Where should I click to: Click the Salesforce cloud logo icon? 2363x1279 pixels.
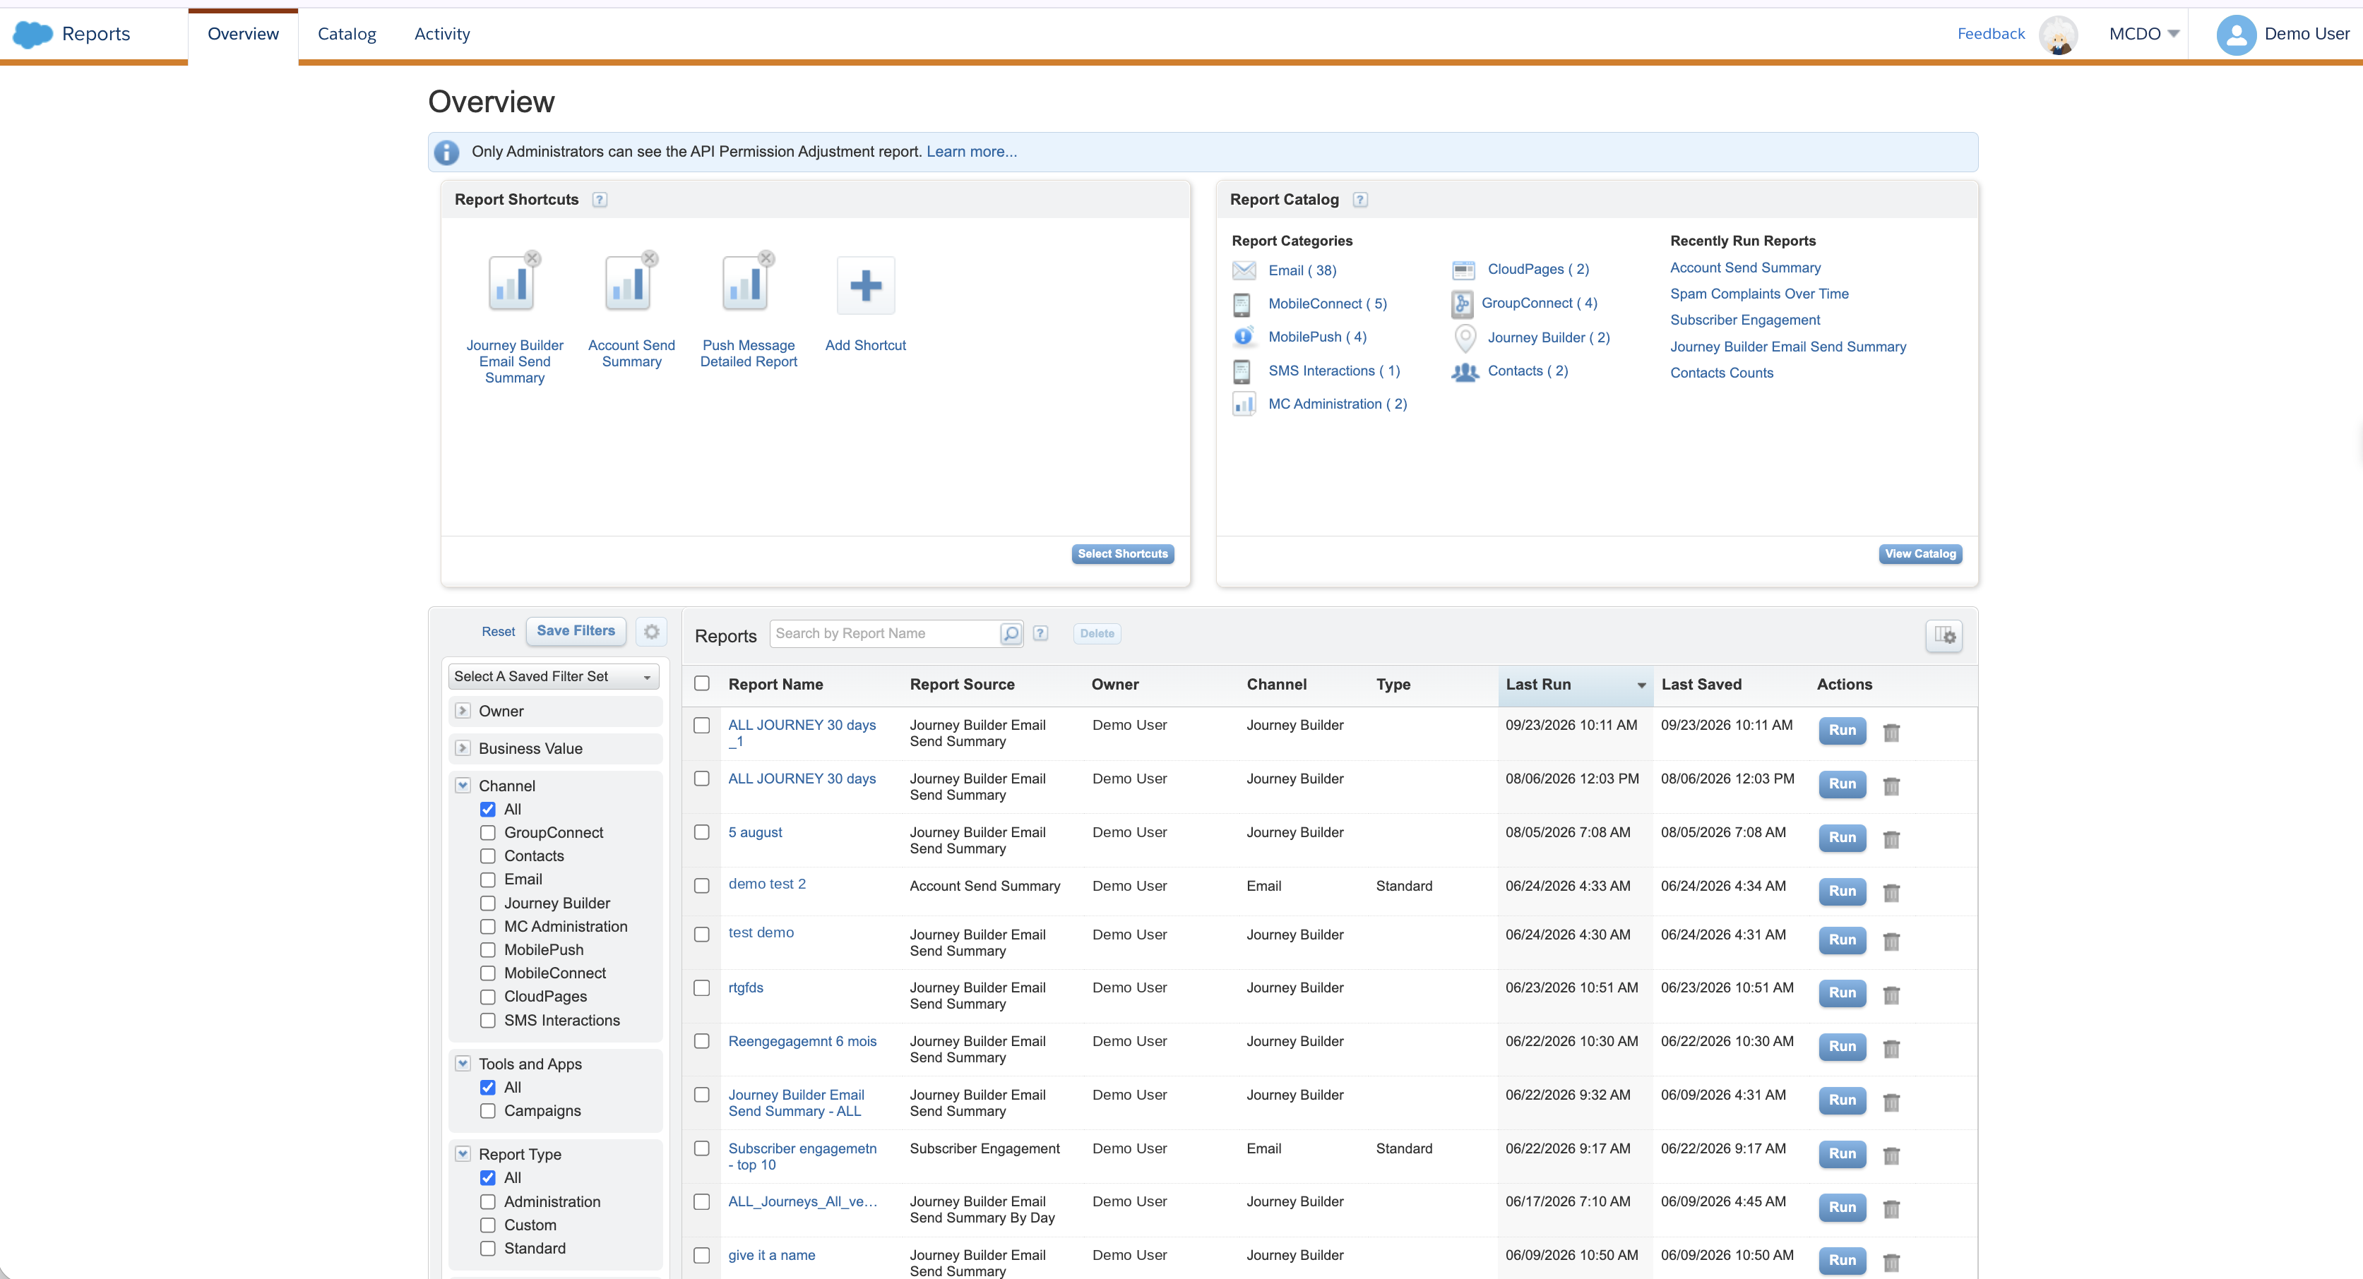[x=33, y=34]
